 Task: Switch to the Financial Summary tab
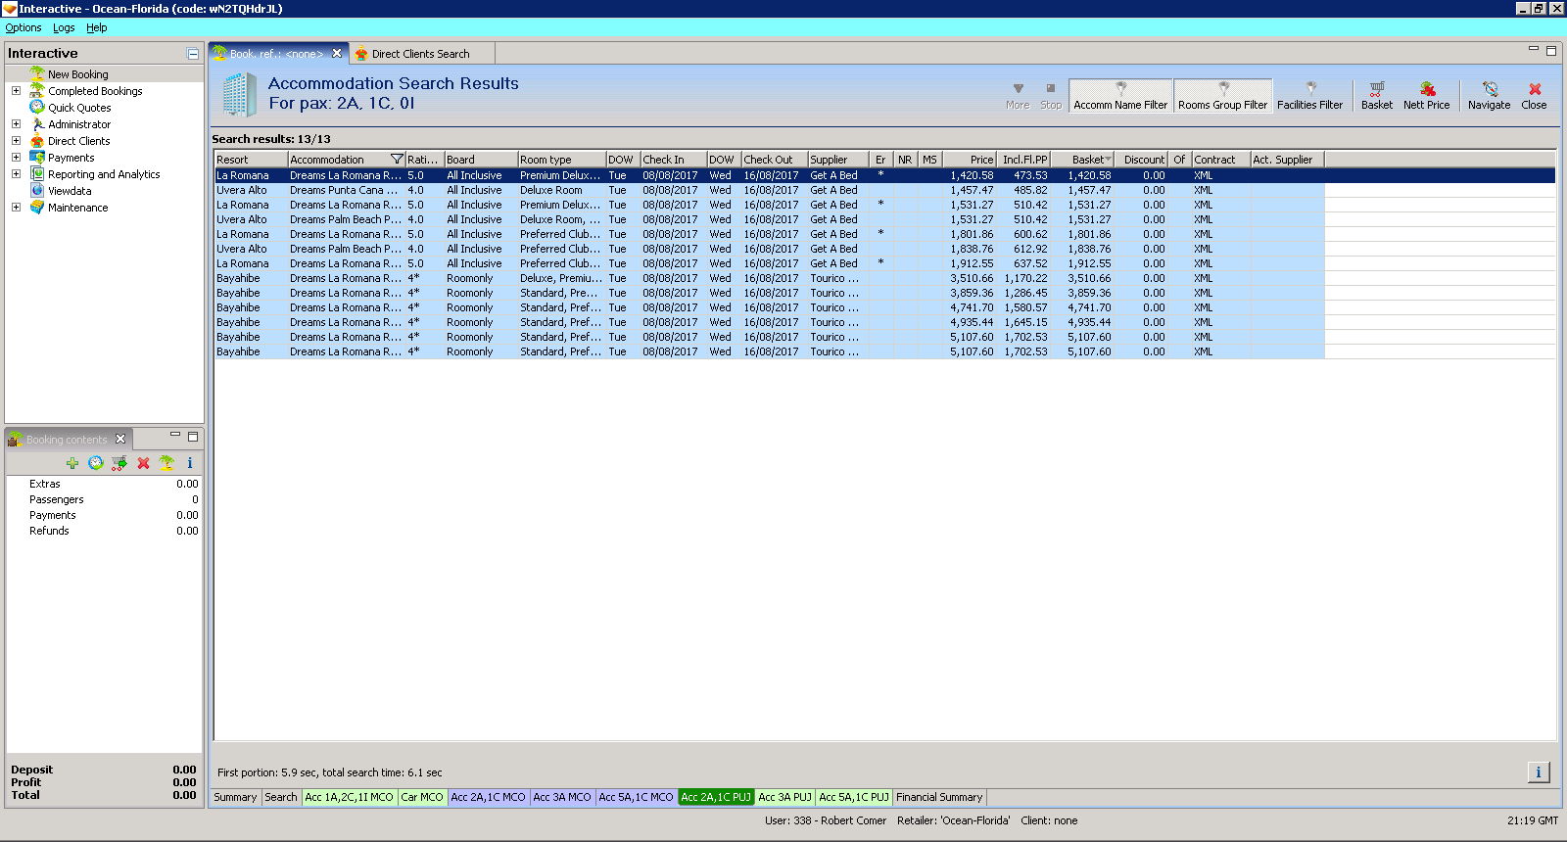point(938,797)
